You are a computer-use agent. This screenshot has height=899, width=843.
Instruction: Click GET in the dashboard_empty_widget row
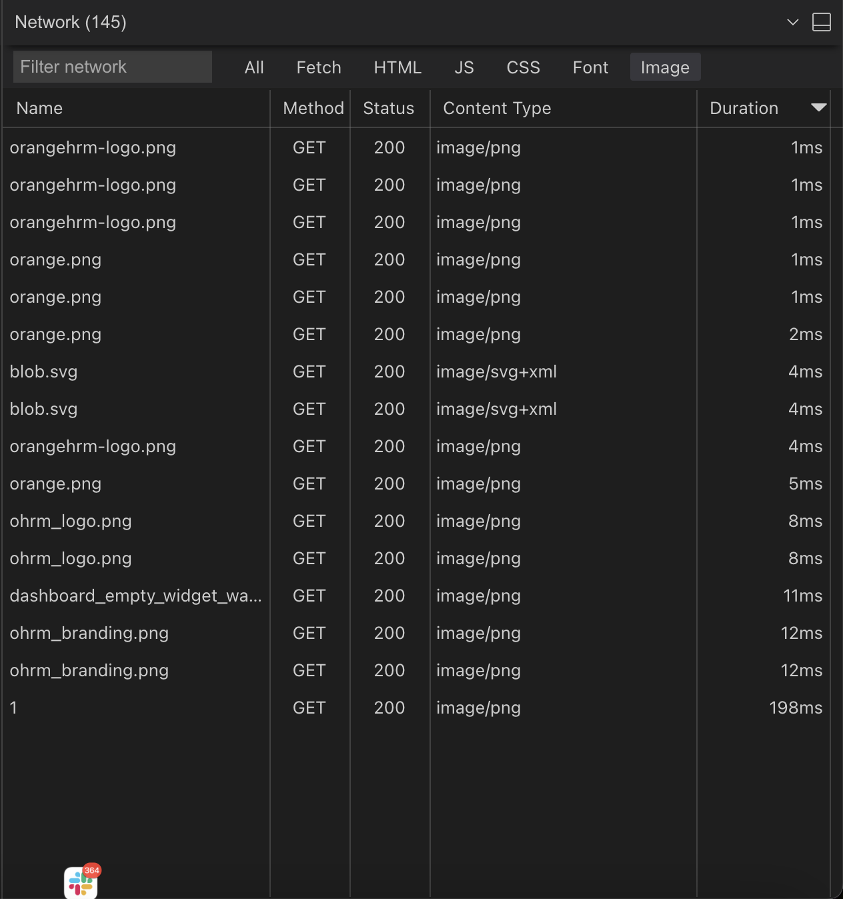click(x=309, y=596)
